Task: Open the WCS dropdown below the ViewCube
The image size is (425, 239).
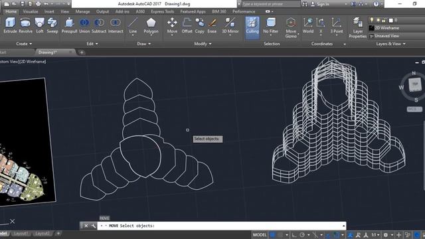Action: coord(414,109)
